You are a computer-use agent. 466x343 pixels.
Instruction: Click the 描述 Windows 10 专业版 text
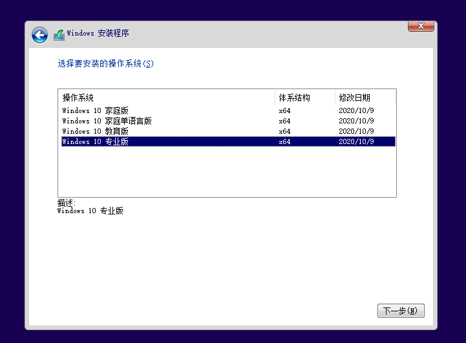pos(90,207)
